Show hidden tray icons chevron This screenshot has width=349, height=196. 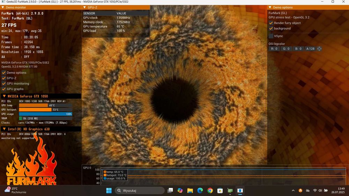pyautogui.click(x=293, y=190)
